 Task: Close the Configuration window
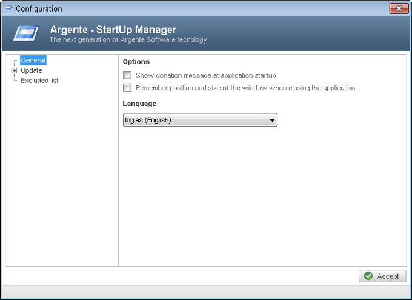399,8
